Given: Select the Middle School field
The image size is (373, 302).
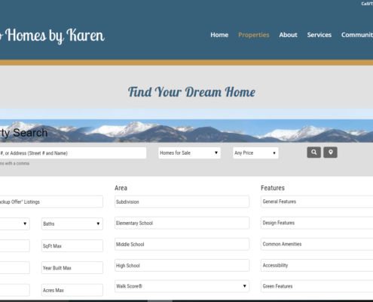Looking at the screenshot, I should click(182, 244).
